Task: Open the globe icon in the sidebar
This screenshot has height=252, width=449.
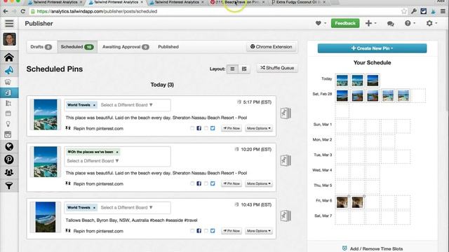Action: (9, 146)
